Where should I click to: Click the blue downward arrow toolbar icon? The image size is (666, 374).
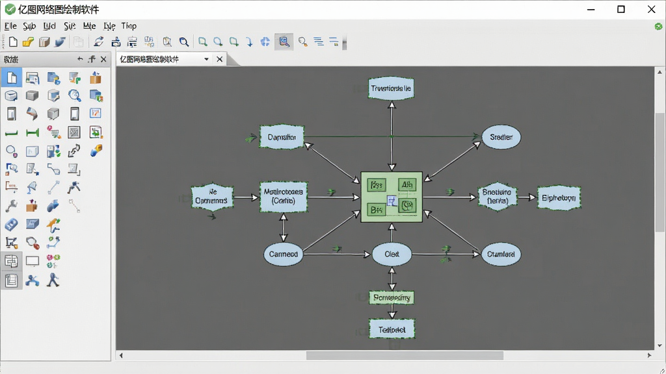(x=249, y=42)
